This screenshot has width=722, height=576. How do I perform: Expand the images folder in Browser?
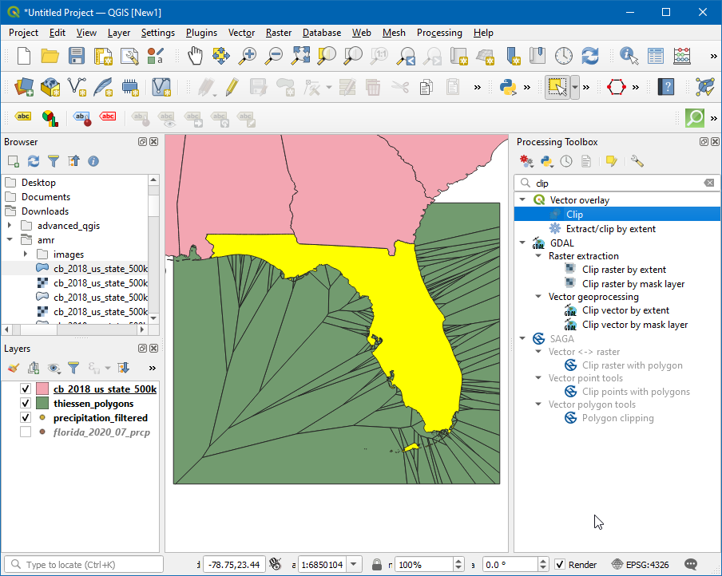[26, 254]
